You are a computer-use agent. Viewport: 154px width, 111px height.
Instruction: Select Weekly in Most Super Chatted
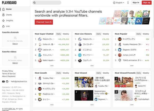click(66, 34)
